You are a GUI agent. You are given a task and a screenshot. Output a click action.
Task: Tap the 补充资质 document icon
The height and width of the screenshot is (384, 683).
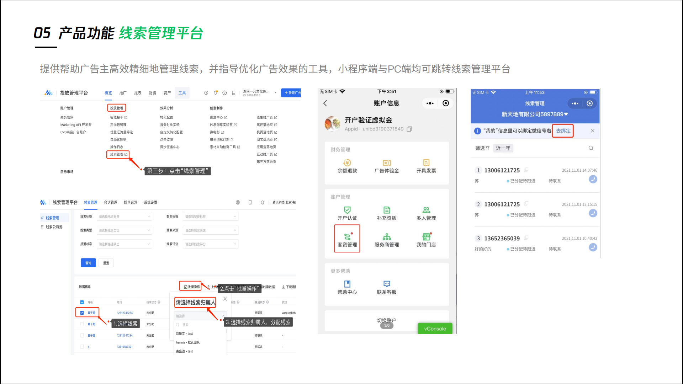(x=387, y=210)
